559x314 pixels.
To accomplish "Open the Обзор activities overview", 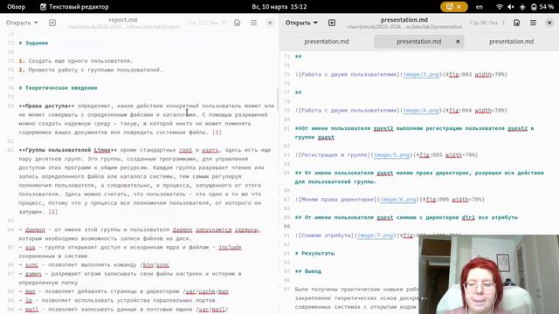I will point(16,7).
